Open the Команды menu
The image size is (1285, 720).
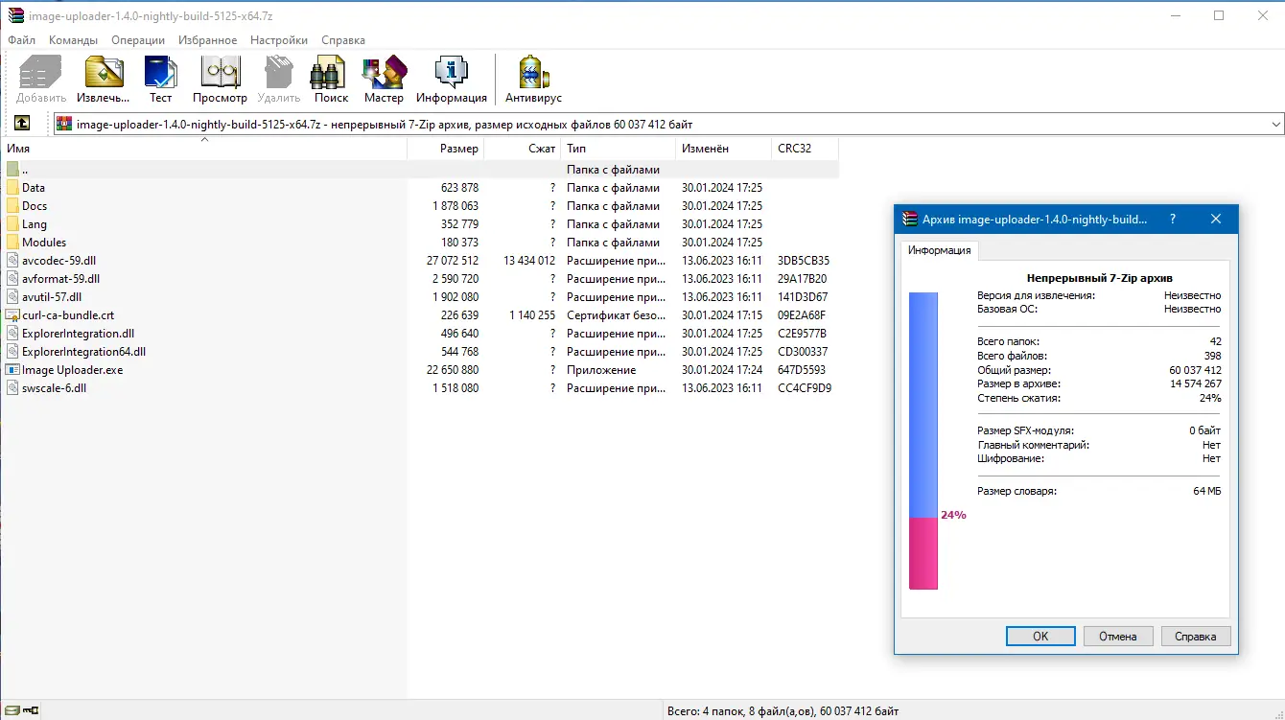click(x=74, y=40)
